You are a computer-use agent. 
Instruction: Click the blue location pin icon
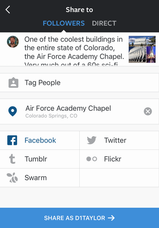pyautogui.click(x=13, y=111)
